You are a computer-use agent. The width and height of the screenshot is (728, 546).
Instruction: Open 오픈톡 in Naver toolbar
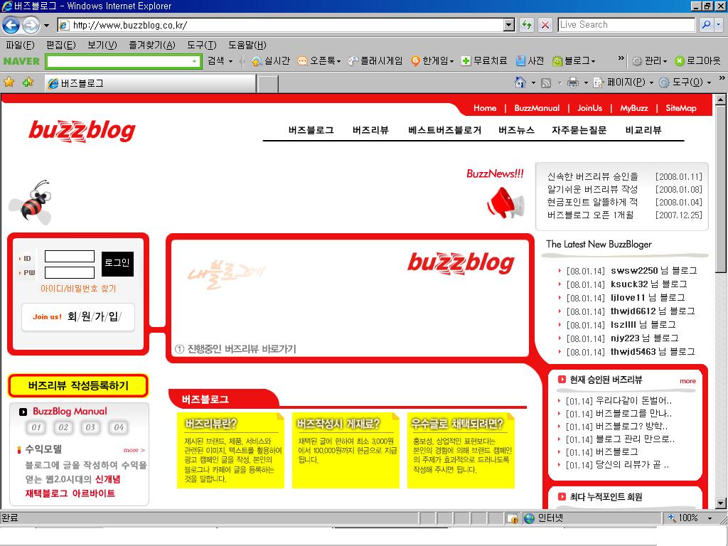click(318, 61)
